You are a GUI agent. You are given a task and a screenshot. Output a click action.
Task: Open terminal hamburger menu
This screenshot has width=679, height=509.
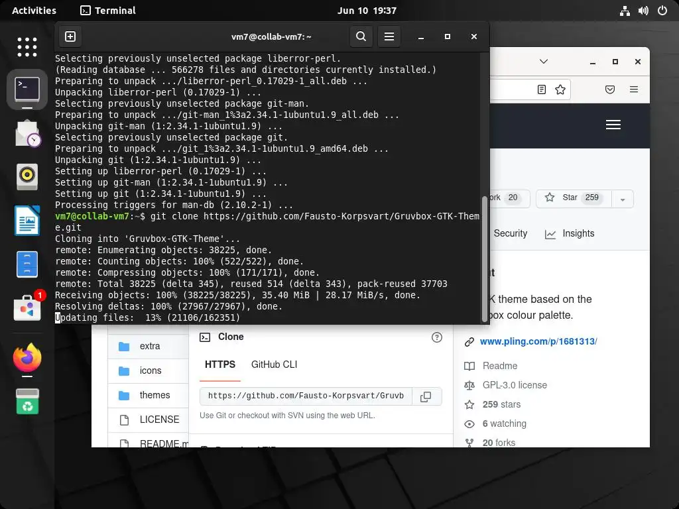pyautogui.click(x=389, y=36)
